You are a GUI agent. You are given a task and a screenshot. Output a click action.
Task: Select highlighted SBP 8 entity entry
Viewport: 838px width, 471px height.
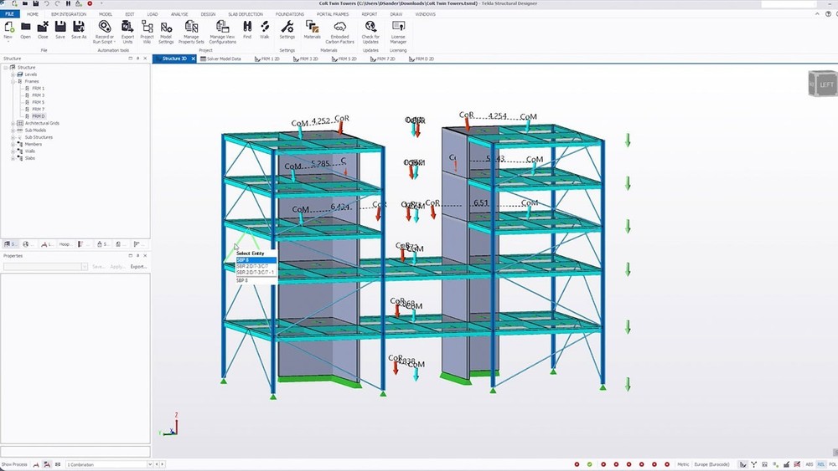pyautogui.click(x=256, y=260)
